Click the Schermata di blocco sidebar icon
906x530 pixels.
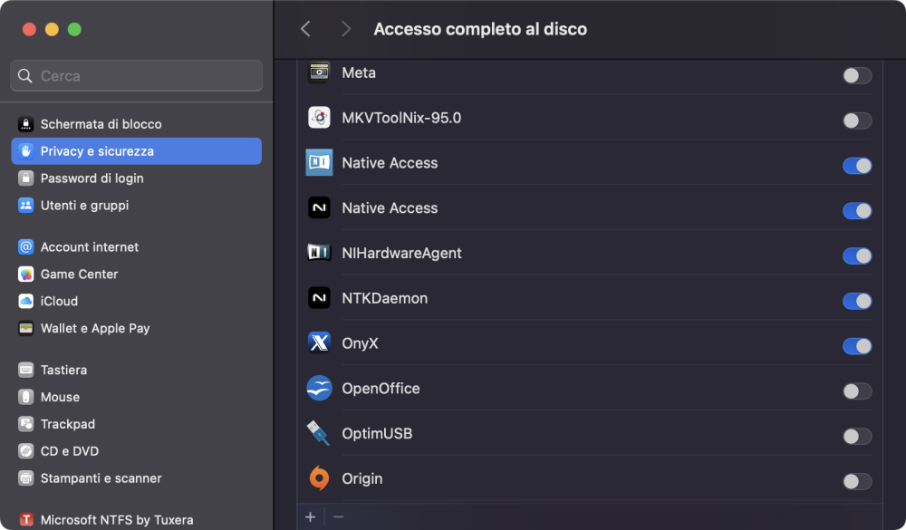(25, 124)
